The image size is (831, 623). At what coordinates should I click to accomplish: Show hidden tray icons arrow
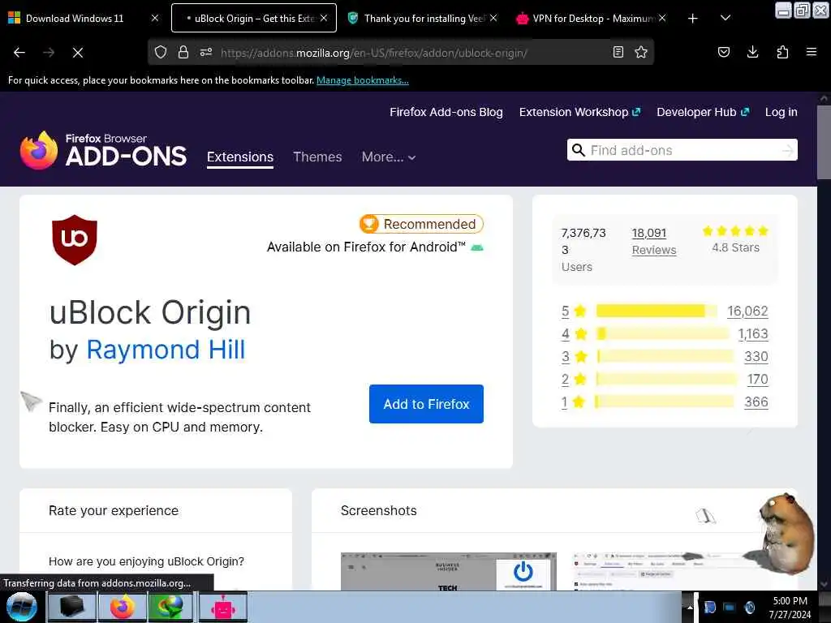point(690,608)
